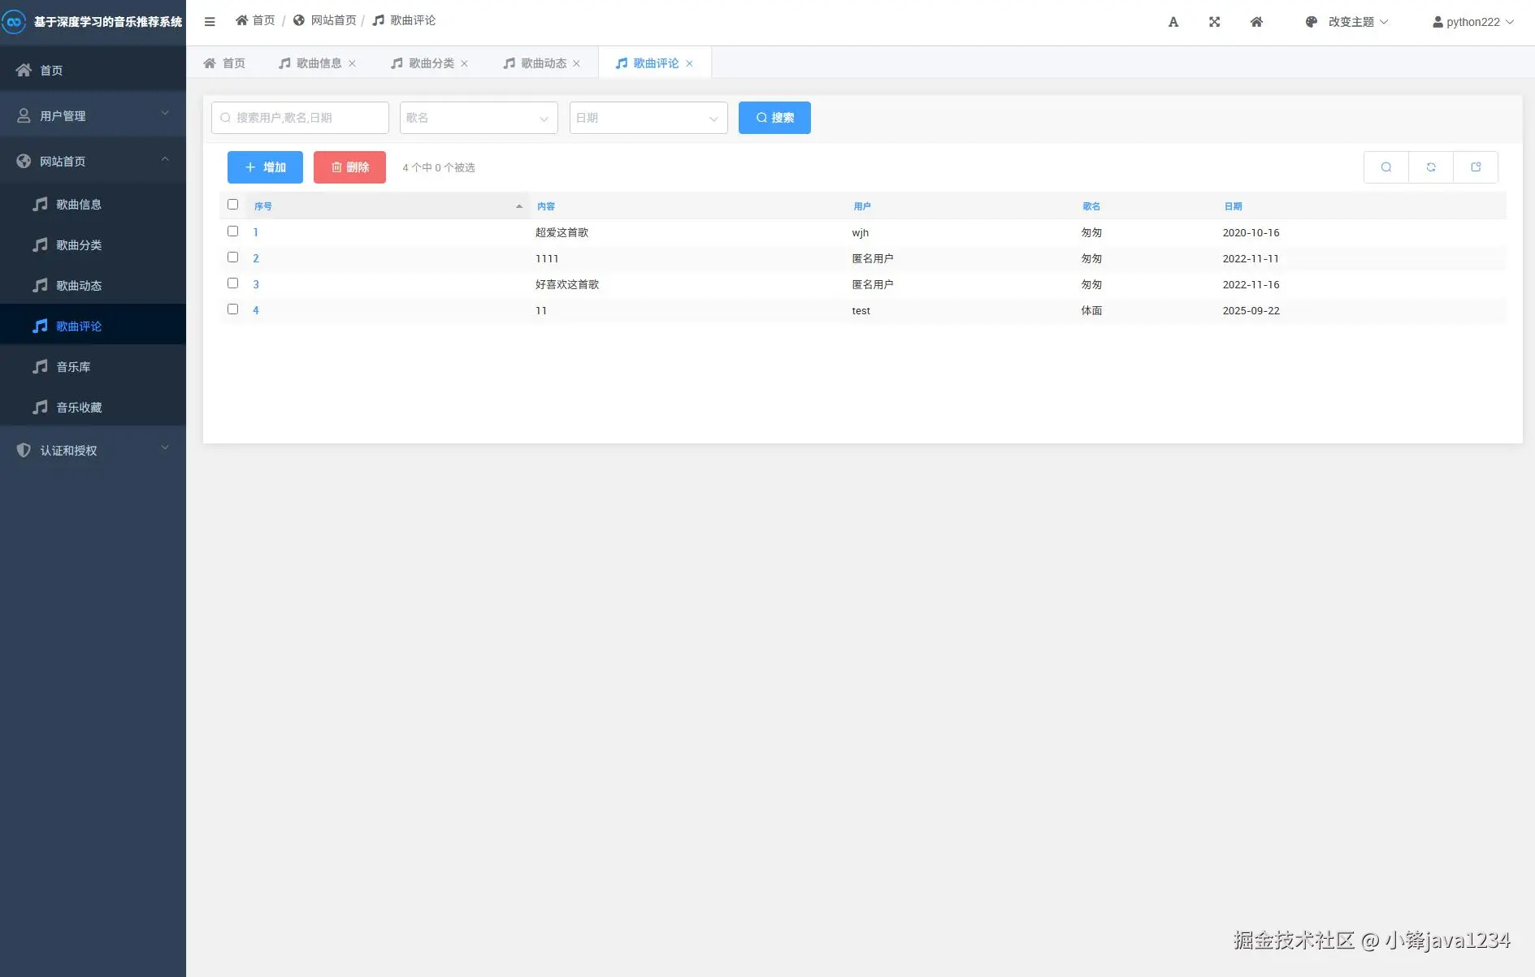Viewport: 1535px width, 977px height.
Task: Enter fullscreen mode with the expand icon
Action: point(1215,22)
